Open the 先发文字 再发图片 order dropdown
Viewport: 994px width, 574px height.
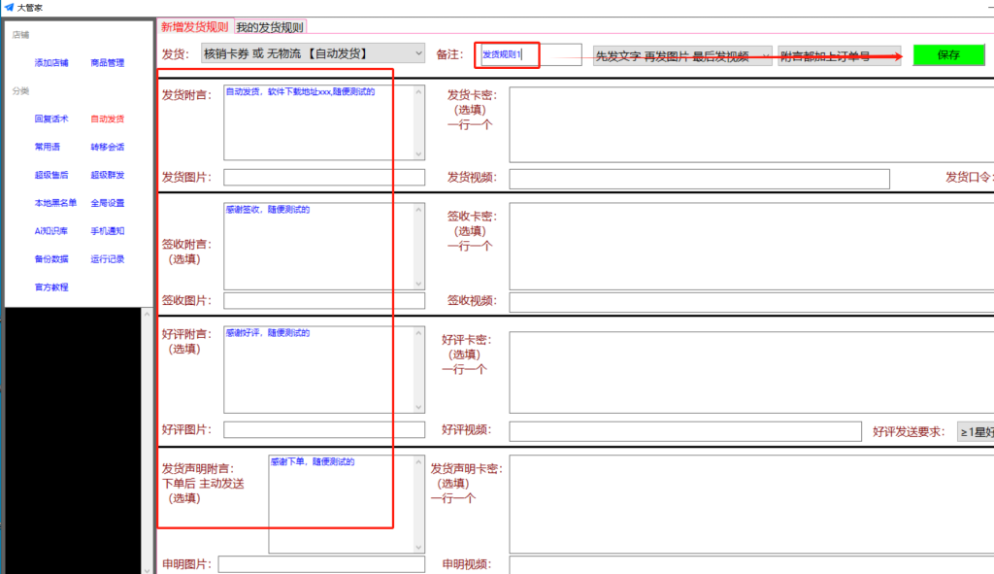click(682, 55)
